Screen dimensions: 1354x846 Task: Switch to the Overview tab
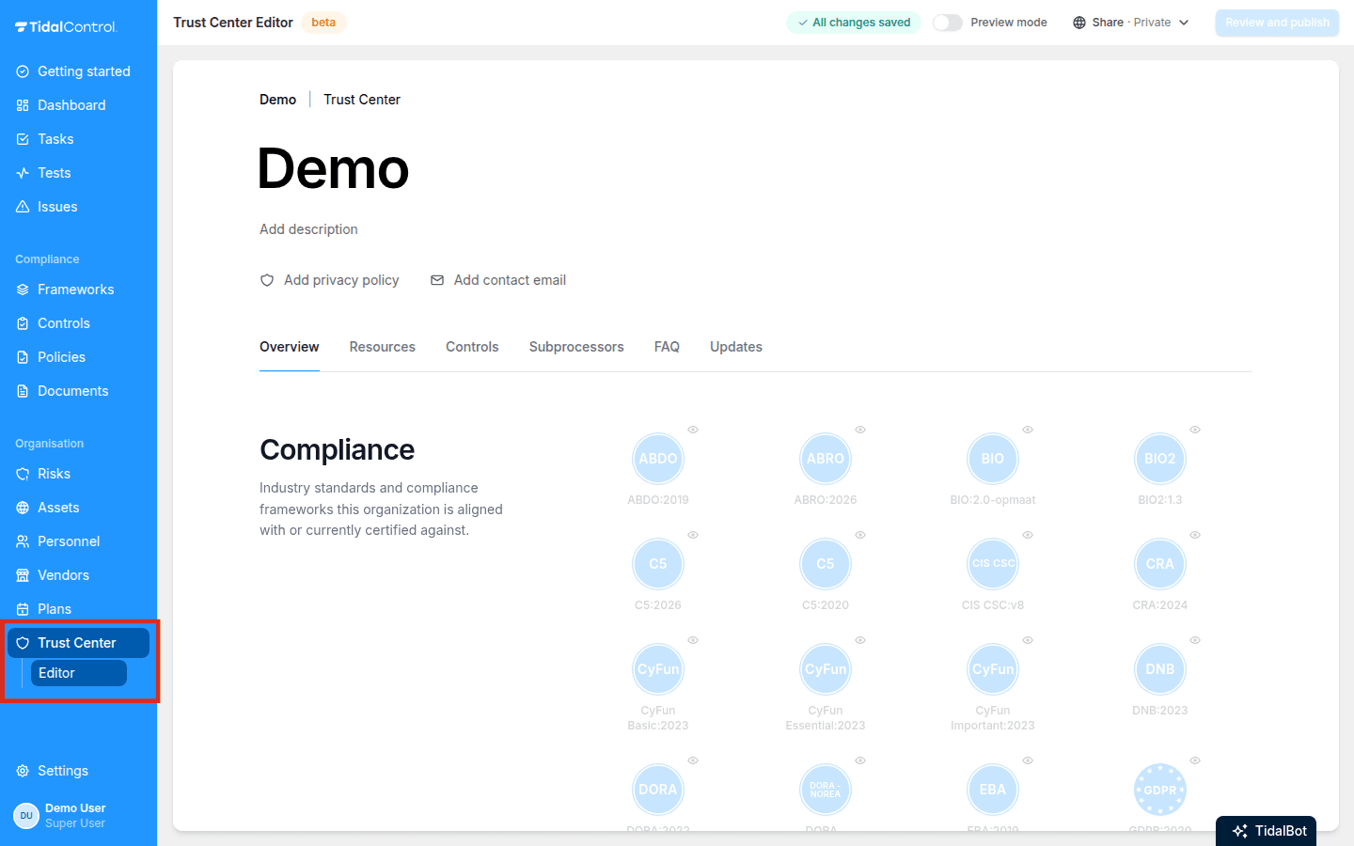(290, 347)
